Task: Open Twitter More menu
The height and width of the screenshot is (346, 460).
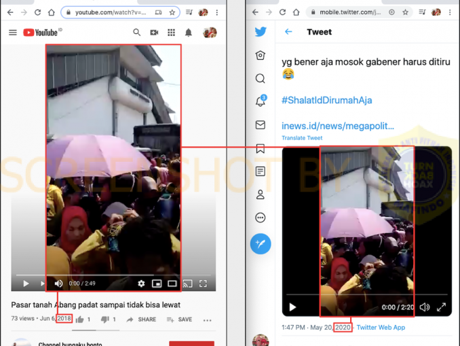Action: [261, 218]
